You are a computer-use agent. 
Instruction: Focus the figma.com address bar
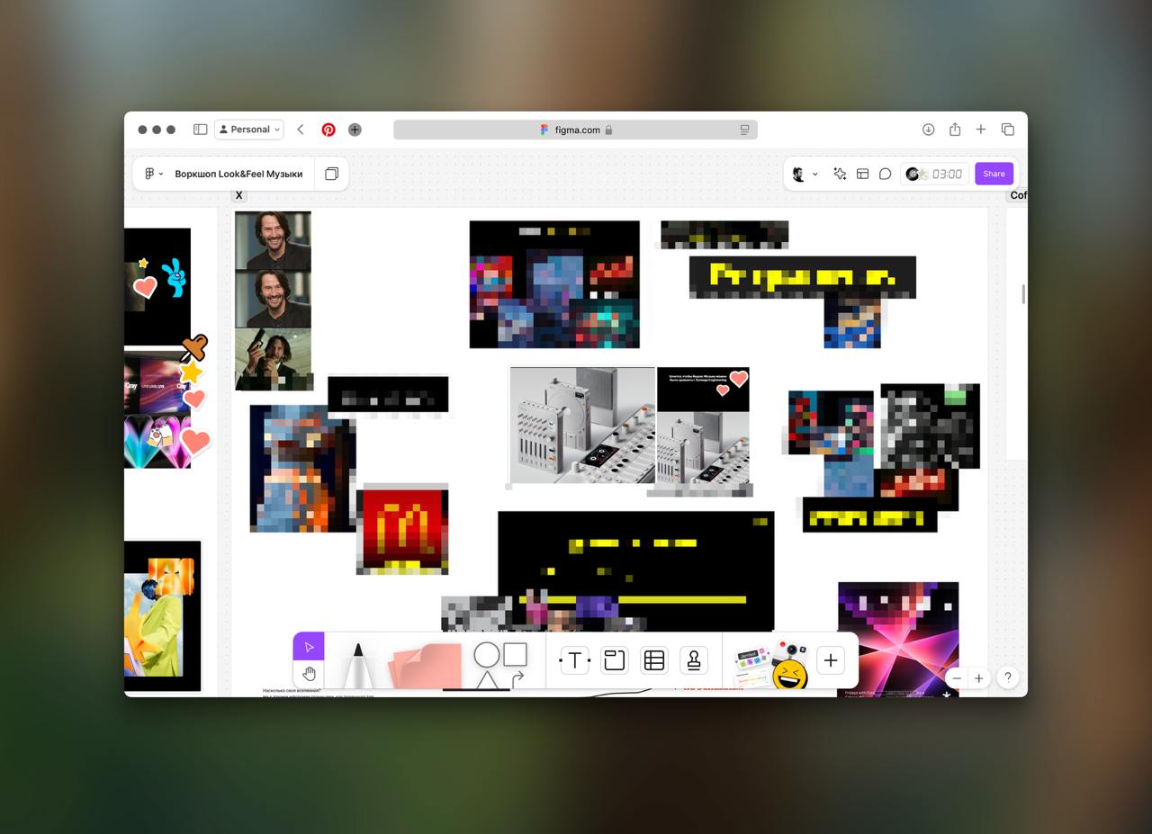(x=575, y=130)
